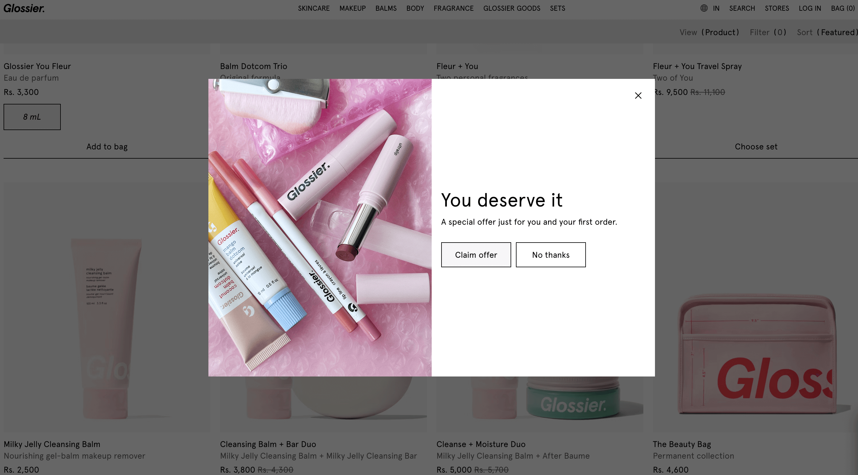Close the offer popup with the X icon
Screen dimensions: 858x475
point(638,96)
